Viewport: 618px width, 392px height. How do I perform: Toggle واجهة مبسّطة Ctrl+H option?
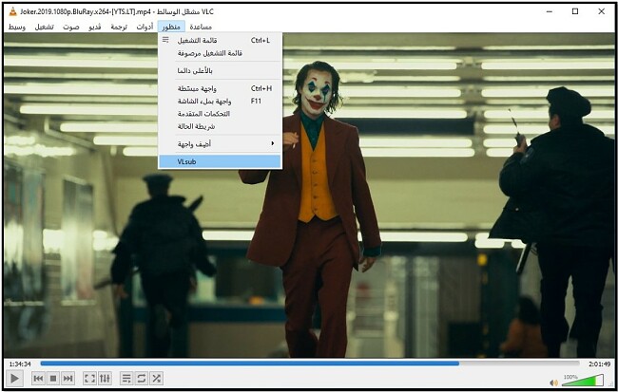(x=220, y=88)
